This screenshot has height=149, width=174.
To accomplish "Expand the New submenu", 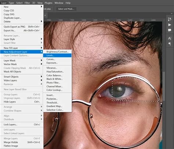I will pyautogui.click(x=22, y=7).
